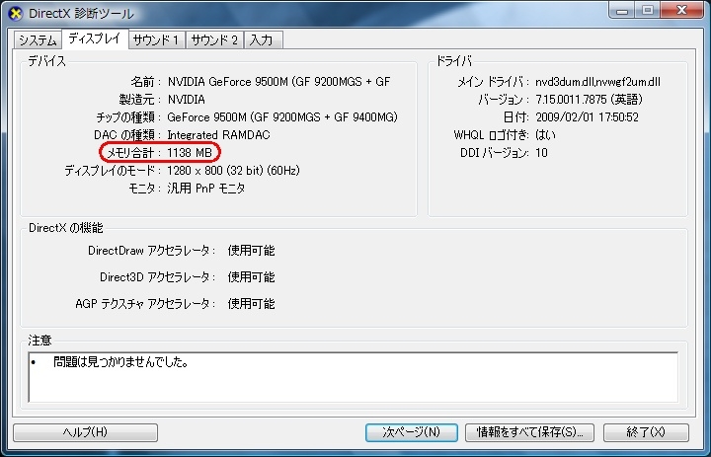Click 情報をすべて保存(S)... button
Image resolution: width=711 pixels, height=457 pixels.
529,432
